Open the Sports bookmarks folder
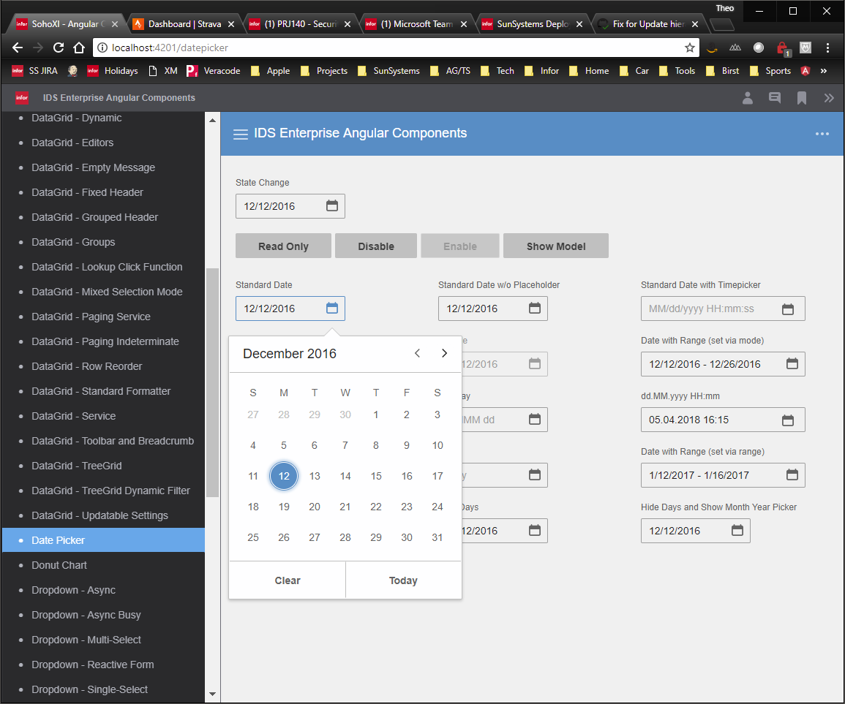Viewport: 845px width, 704px height. coord(770,71)
